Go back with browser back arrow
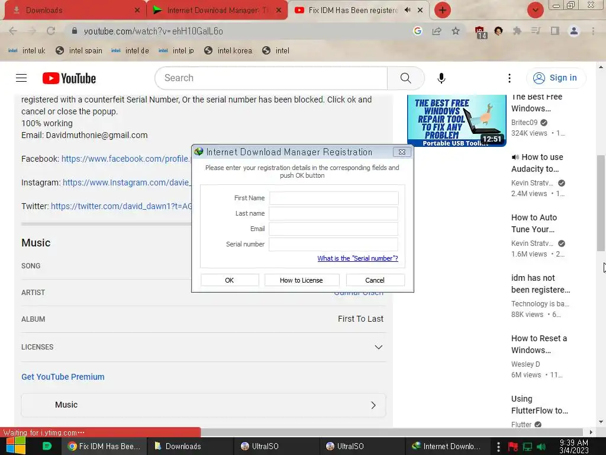The image size is (606, 455). [13, 31]
